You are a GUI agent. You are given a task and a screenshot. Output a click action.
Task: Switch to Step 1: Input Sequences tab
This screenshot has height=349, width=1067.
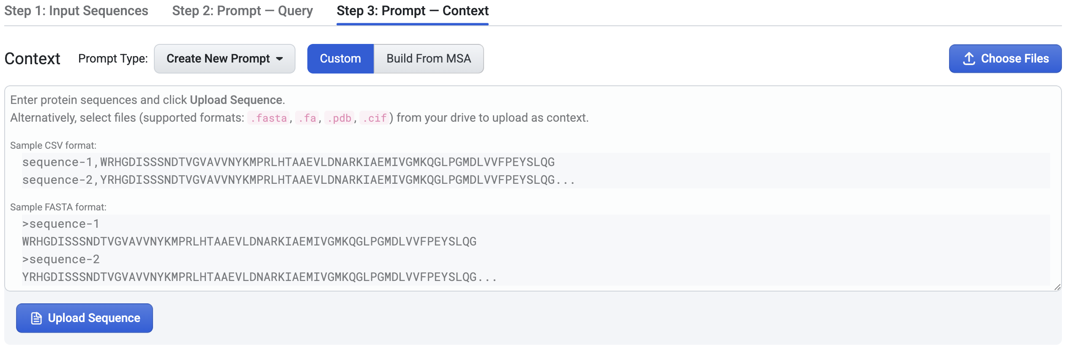coord(76,11)
